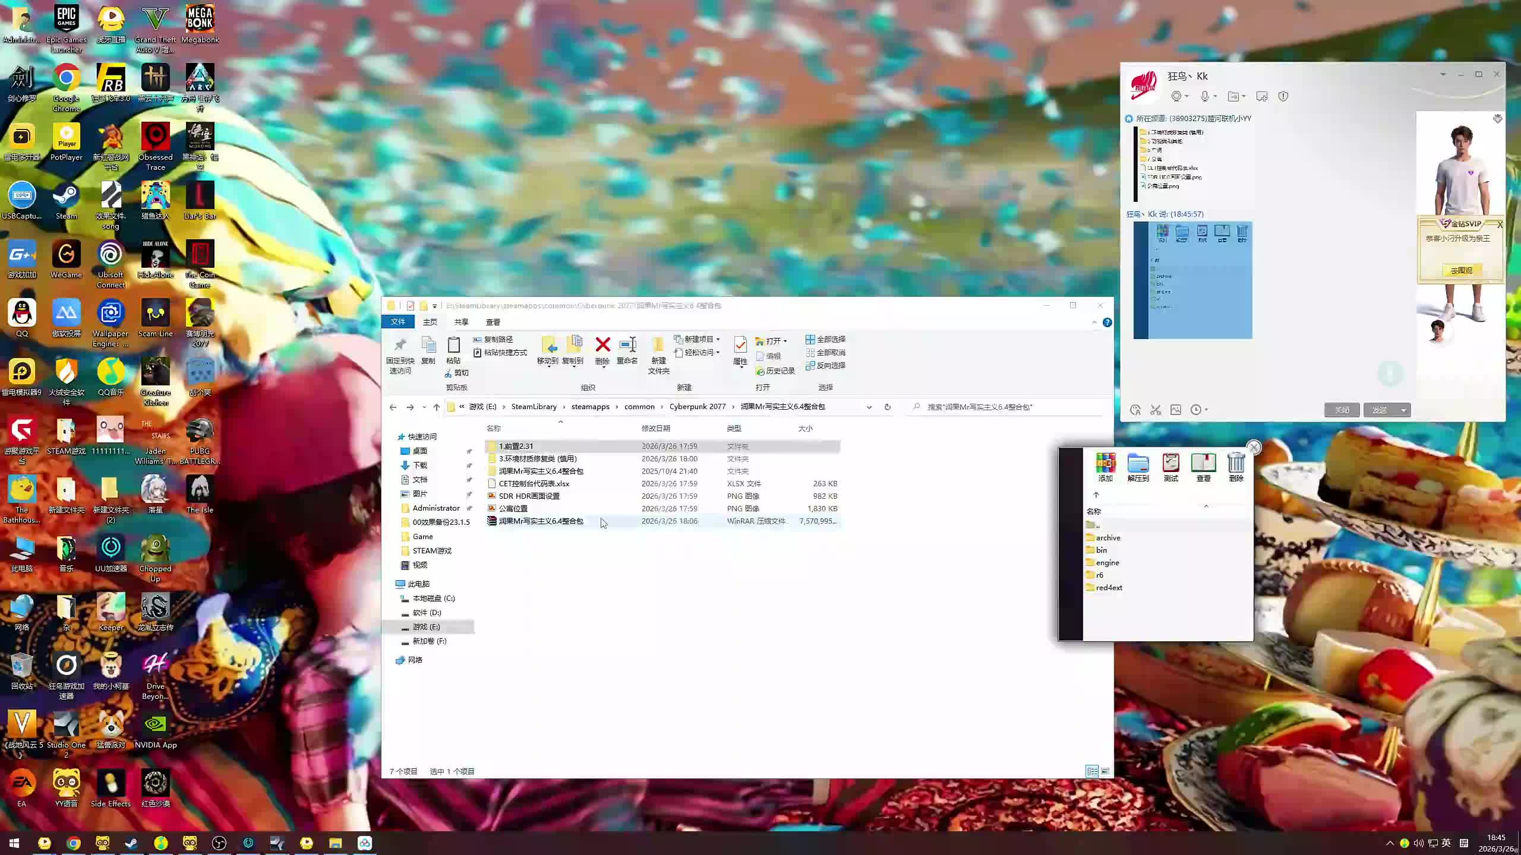The height and width of the screenshot is (855, 1521).
Task: Open the Send button options arrow
Action: 1404,410
